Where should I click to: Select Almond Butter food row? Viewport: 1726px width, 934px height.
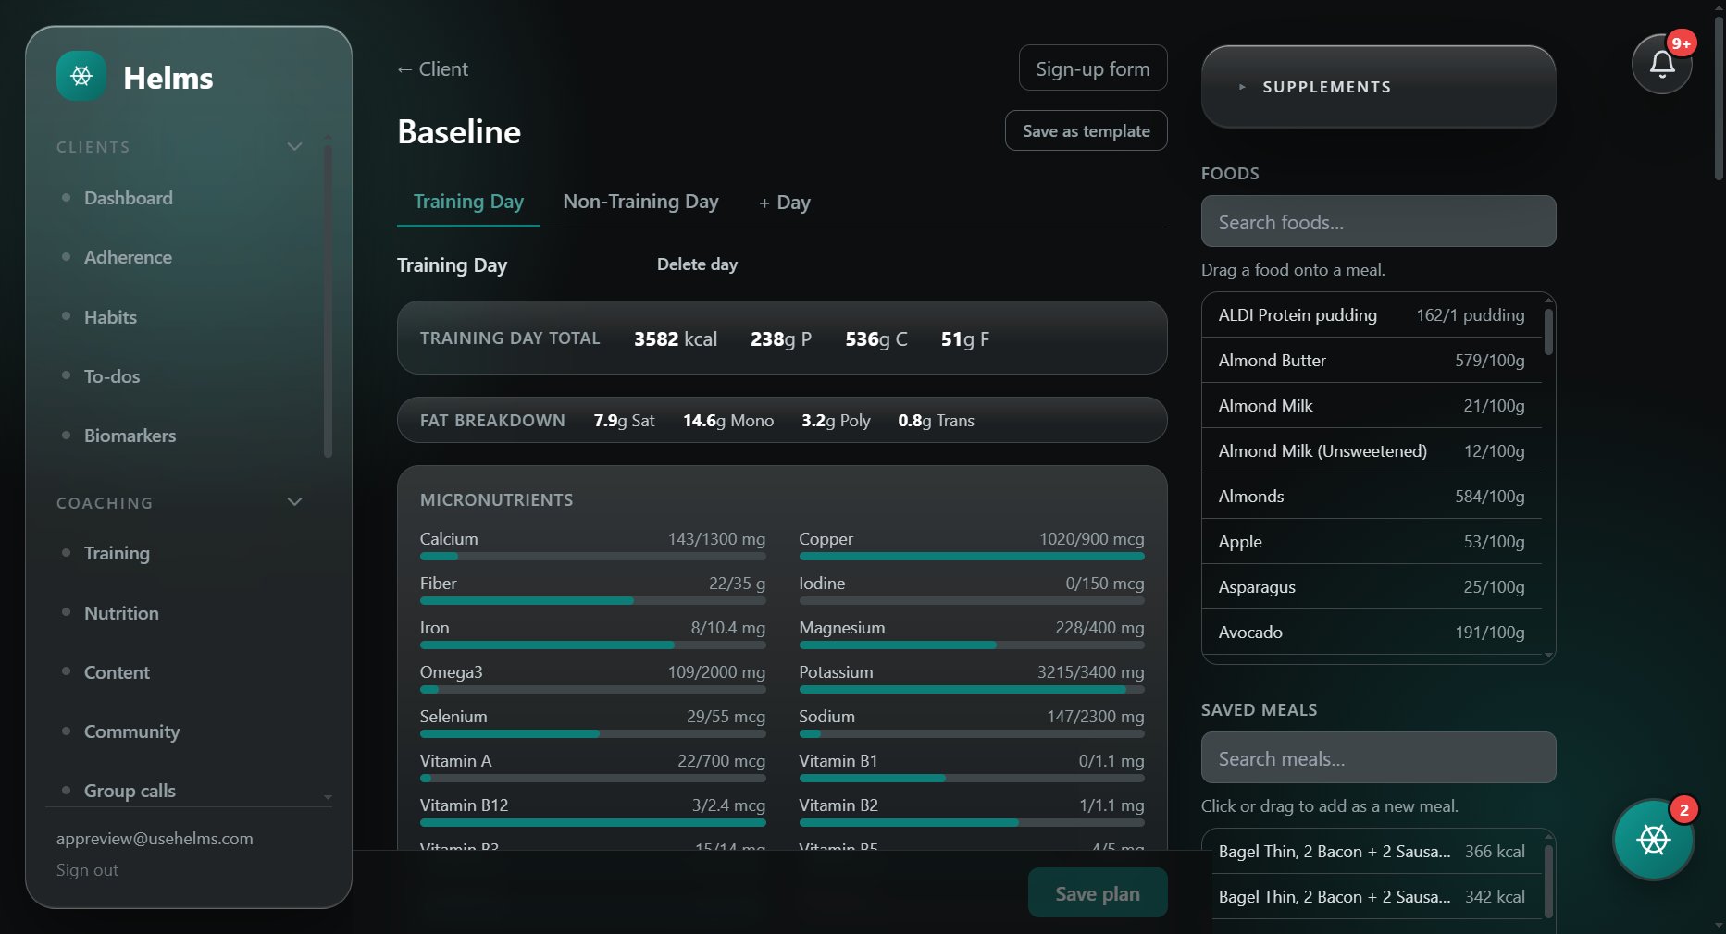(1372, 361)
